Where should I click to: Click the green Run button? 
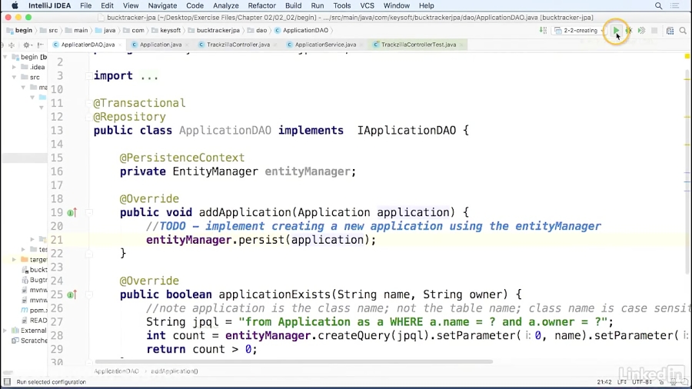click(616, 31)
